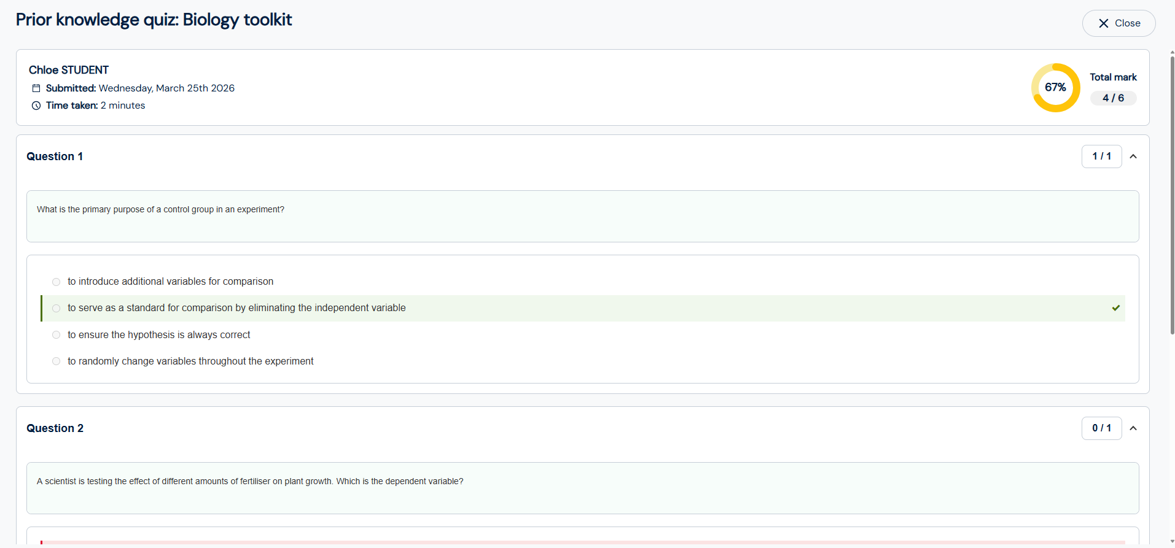This screenshot has height=548, width=1175.
Task: Click the clock icon beside Time taken
Action: (36, 106)
